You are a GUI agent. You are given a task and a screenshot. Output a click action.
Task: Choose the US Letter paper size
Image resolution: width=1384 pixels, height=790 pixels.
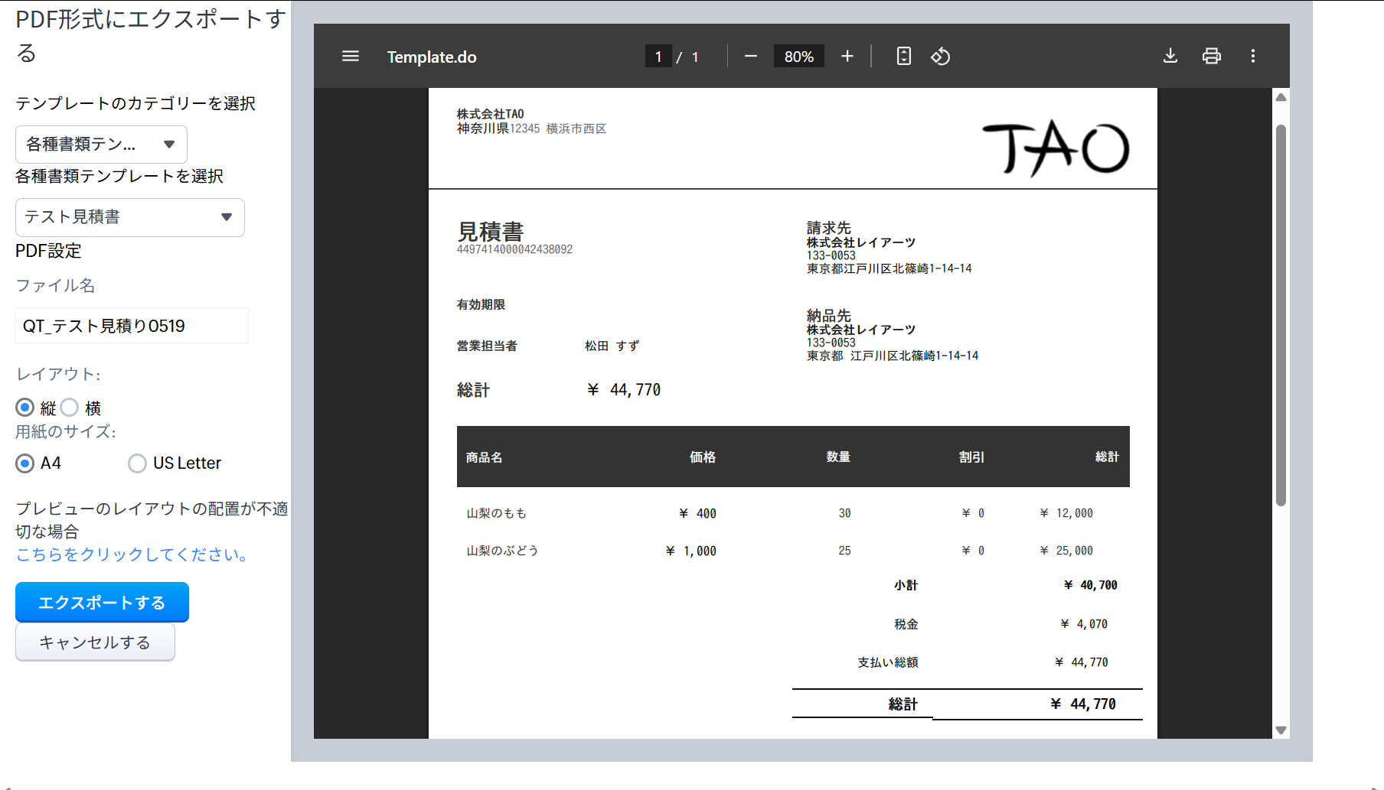tap(138, 463)
